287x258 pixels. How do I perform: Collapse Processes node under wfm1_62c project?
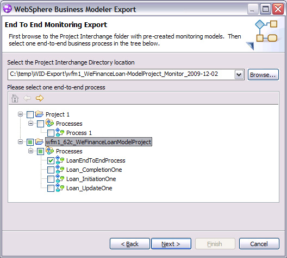30,151
